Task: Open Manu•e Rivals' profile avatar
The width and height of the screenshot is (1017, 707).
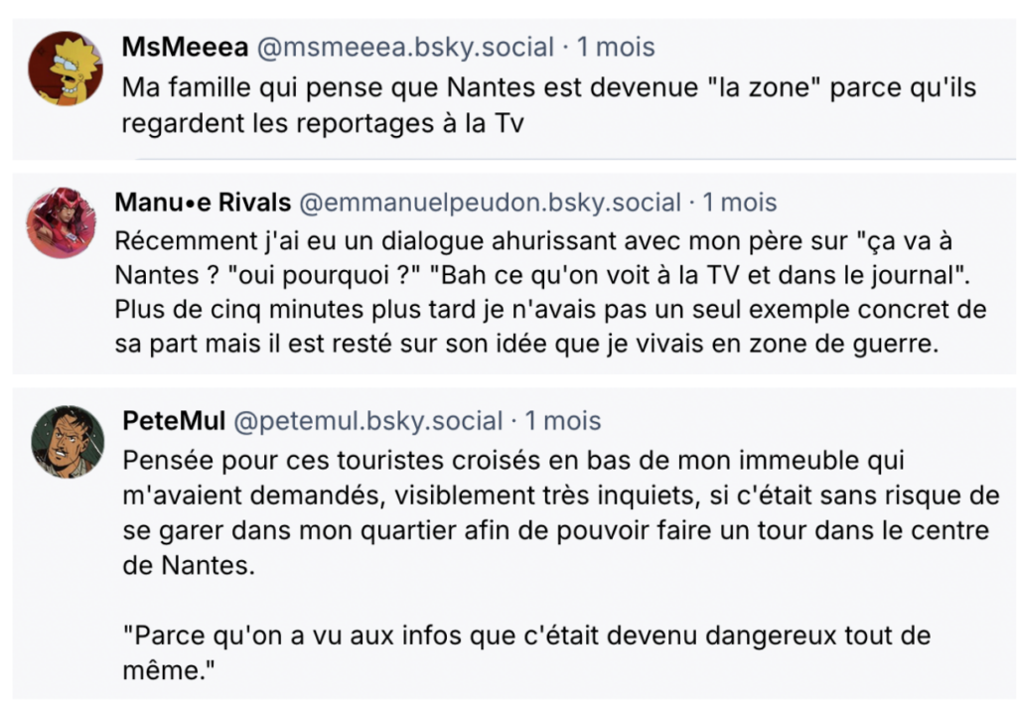Action: [x=62, y=222]
